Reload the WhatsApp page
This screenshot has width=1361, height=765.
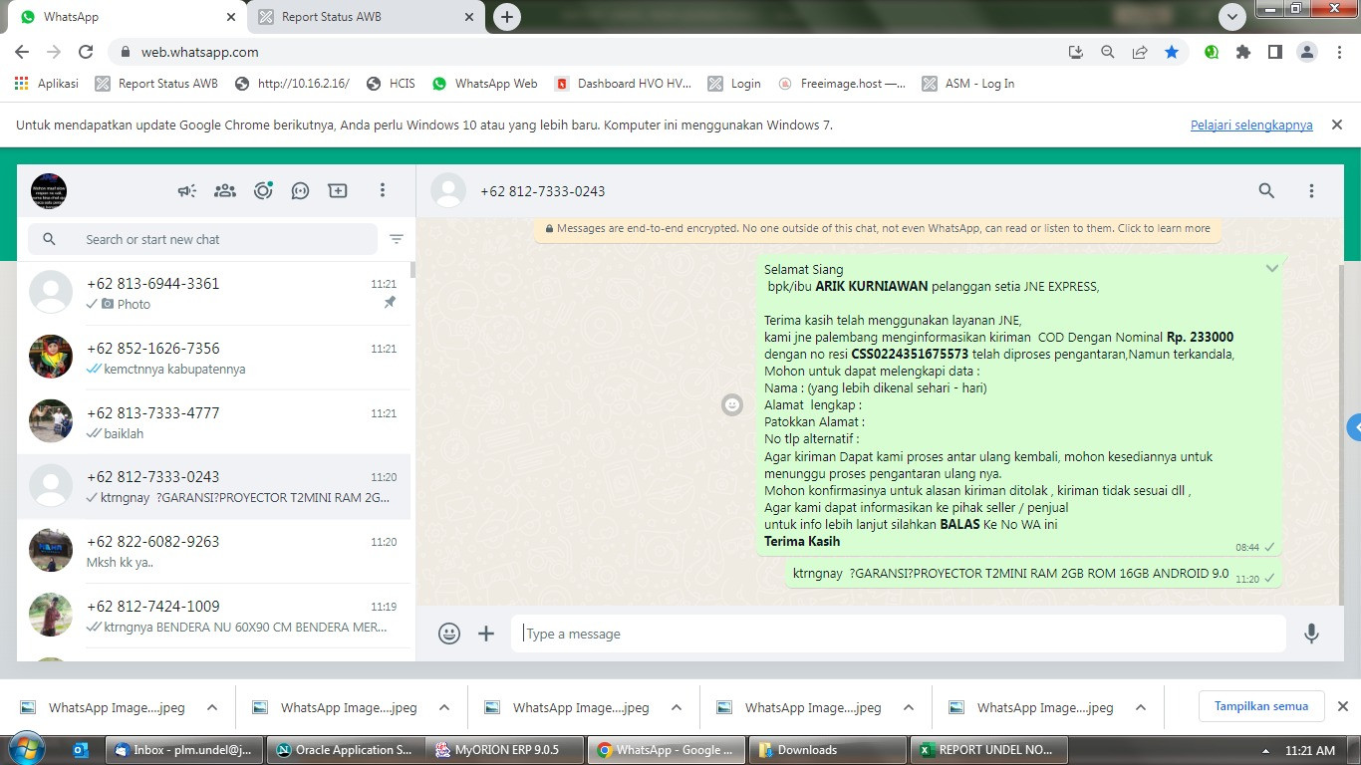[x=86, y=52]
